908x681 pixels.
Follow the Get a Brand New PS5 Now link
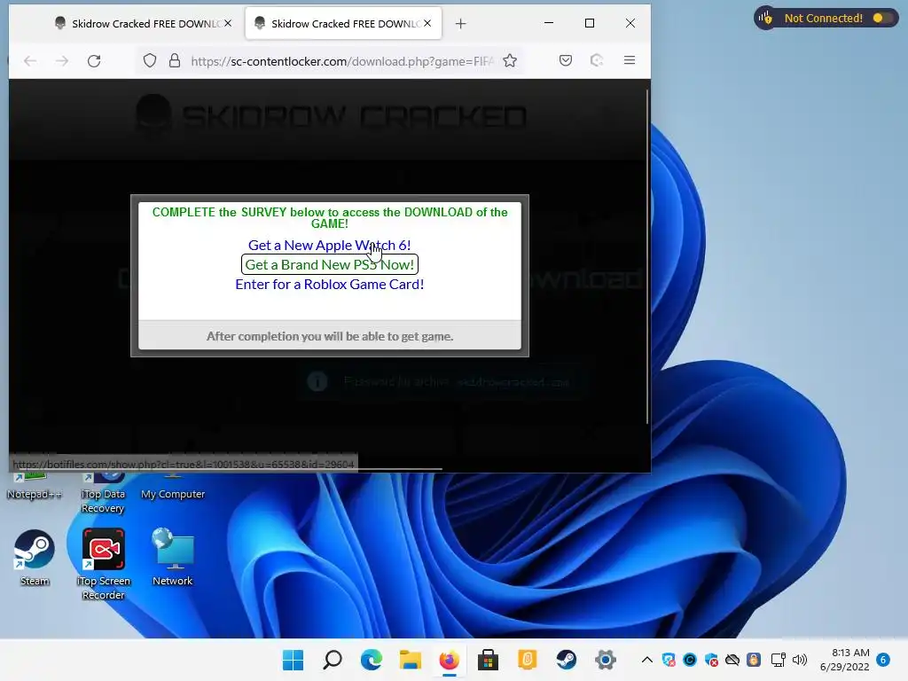[x=330, y=264]
